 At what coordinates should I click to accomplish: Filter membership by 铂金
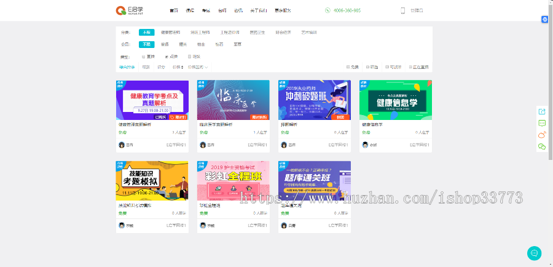tap(201, 44)
